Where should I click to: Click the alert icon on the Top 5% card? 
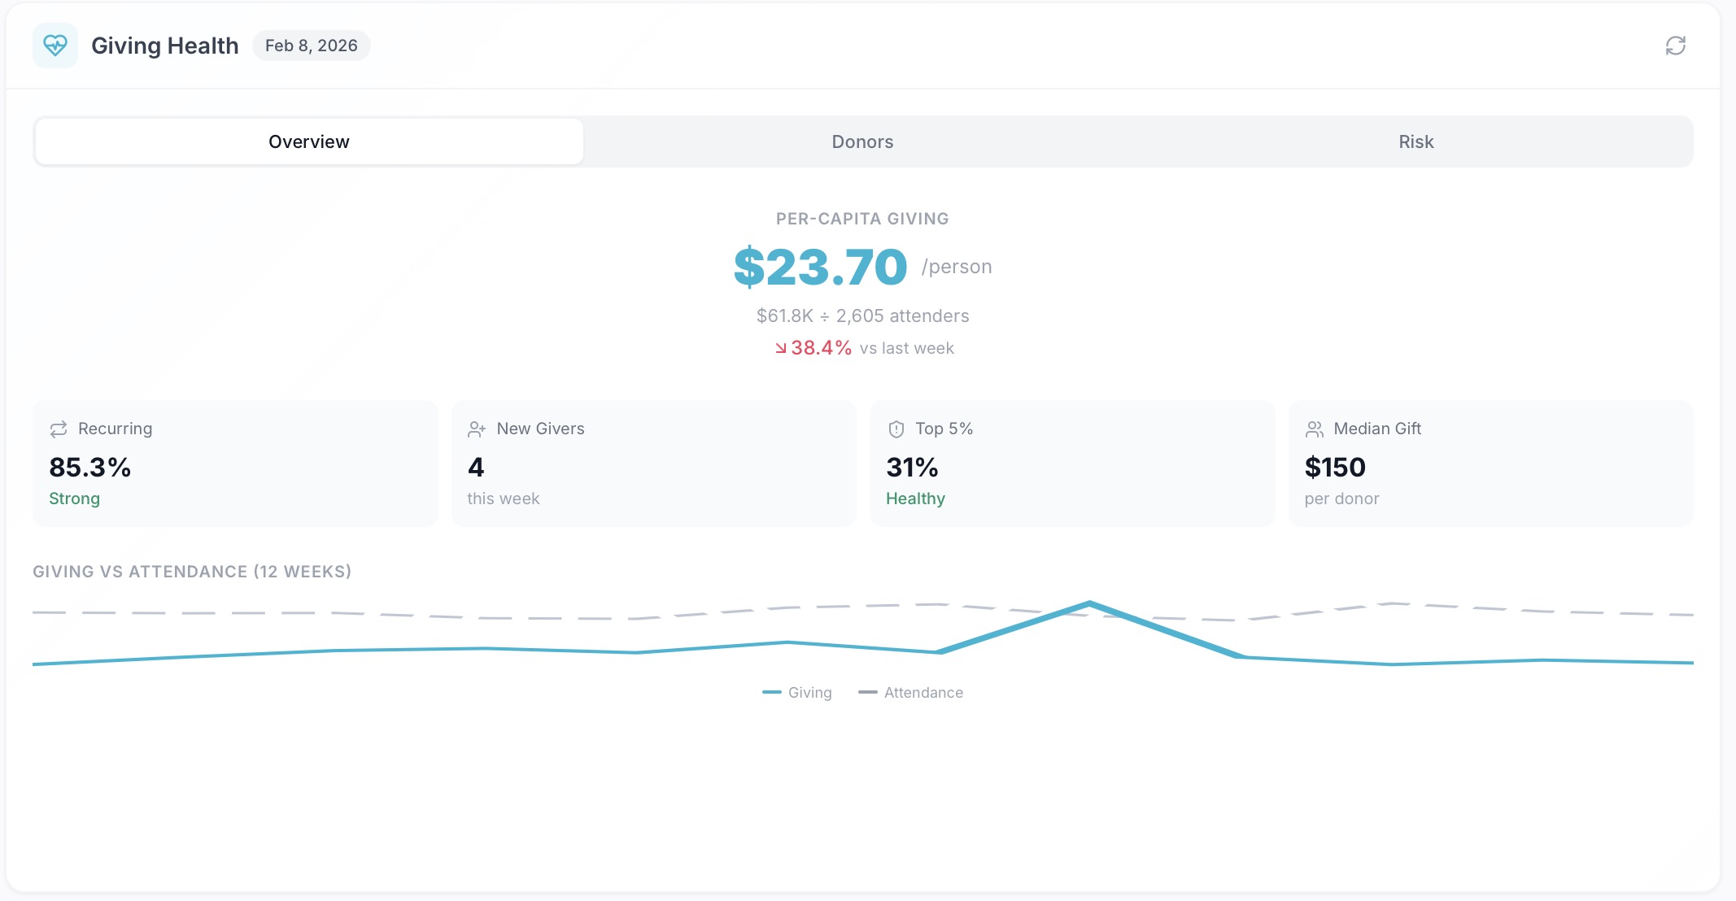[896, 429]
